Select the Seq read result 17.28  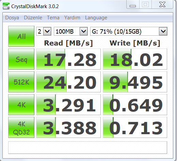68,59
